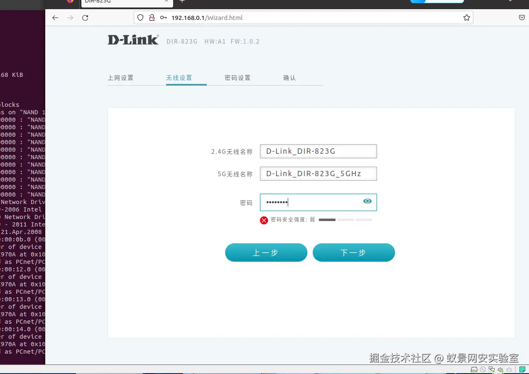Click the browser forward arrow
Screen dimensions: 529x374
(x=70, y=18)
